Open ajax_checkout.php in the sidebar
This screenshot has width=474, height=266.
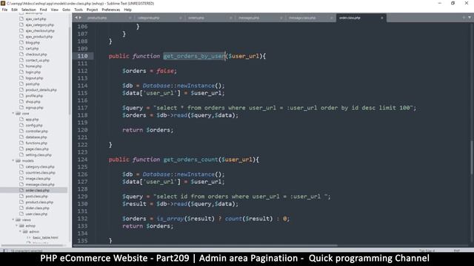click(x=40, y=31)
